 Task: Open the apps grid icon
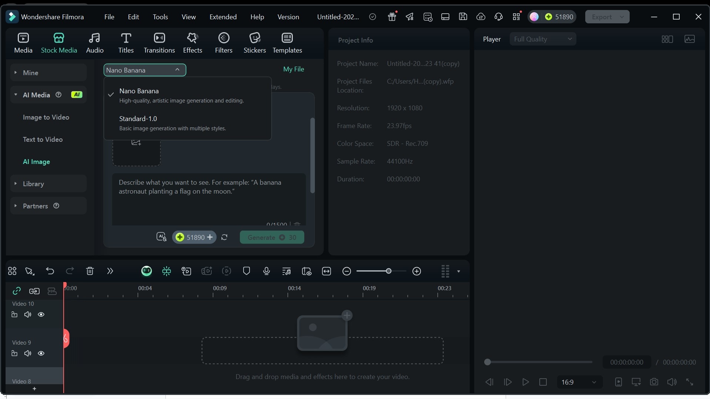[516, 17]
